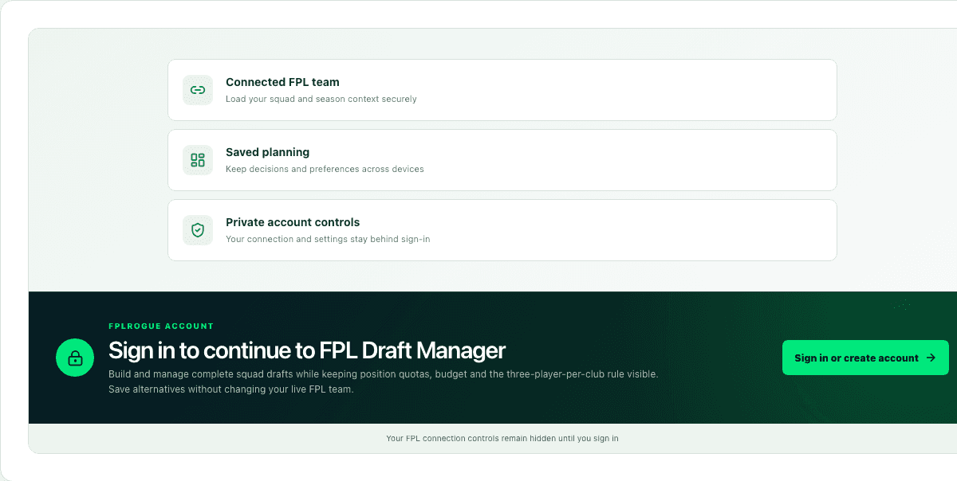957x481 pixels.
Task: Click 'Keep decisions and preferences across devices'
Action: point(325,169)
